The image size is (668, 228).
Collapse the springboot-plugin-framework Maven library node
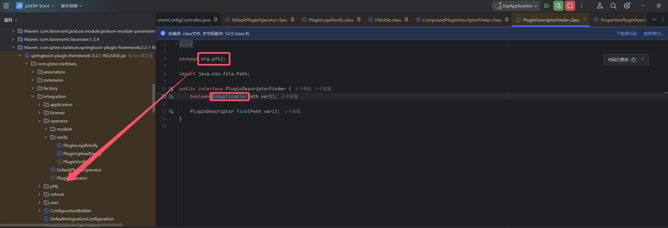click(13, 47)
